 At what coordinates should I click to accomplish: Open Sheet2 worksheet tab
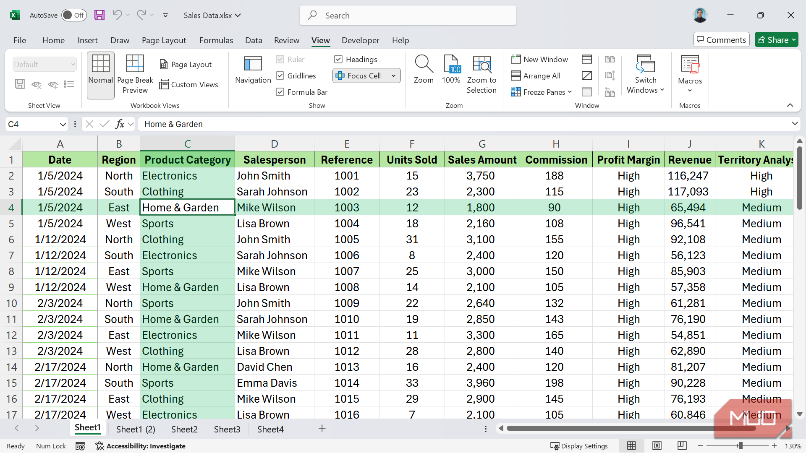(x=184, y=429)
